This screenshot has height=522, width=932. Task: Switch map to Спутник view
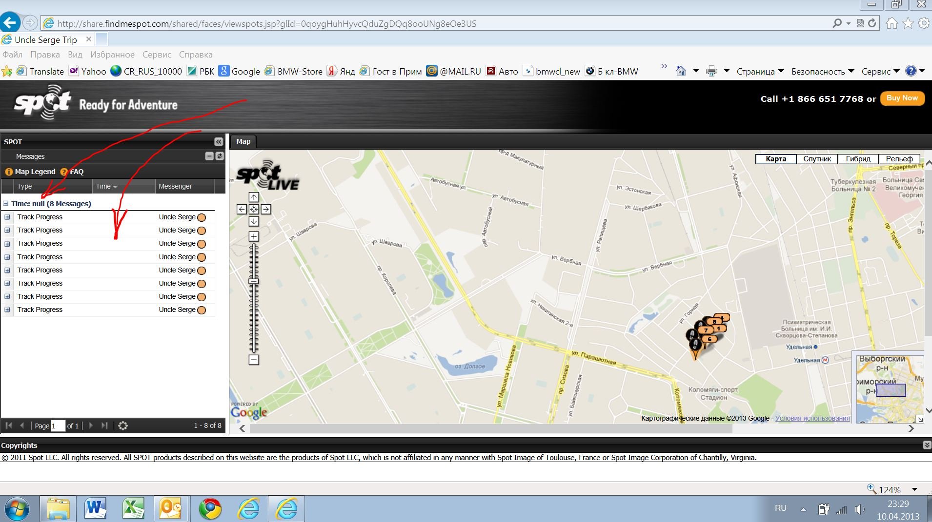click(817, 159)
